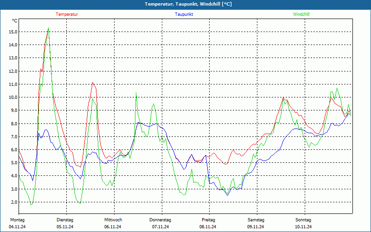Click the 09.11.24 date label
This screenshot has height=232, width=371.
256,227
